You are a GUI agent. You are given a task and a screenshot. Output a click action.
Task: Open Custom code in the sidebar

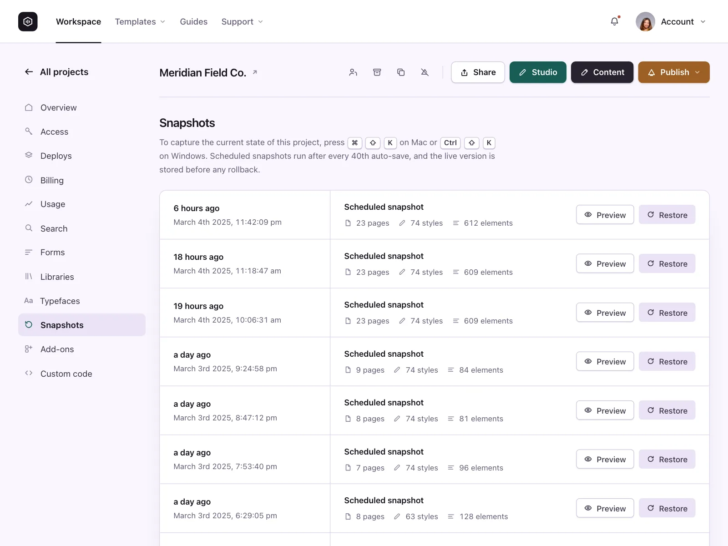click(x=82, y=374)
